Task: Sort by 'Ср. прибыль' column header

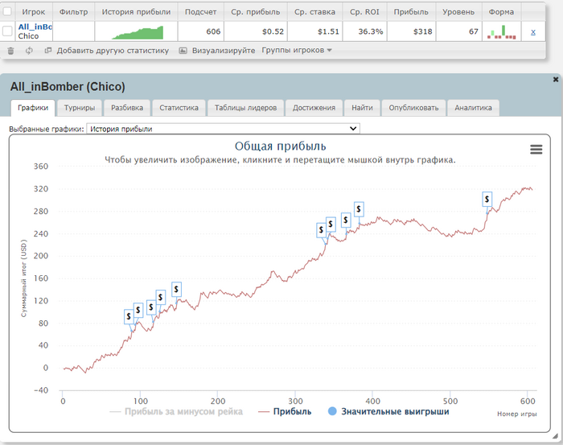Action: pos(255,12)
